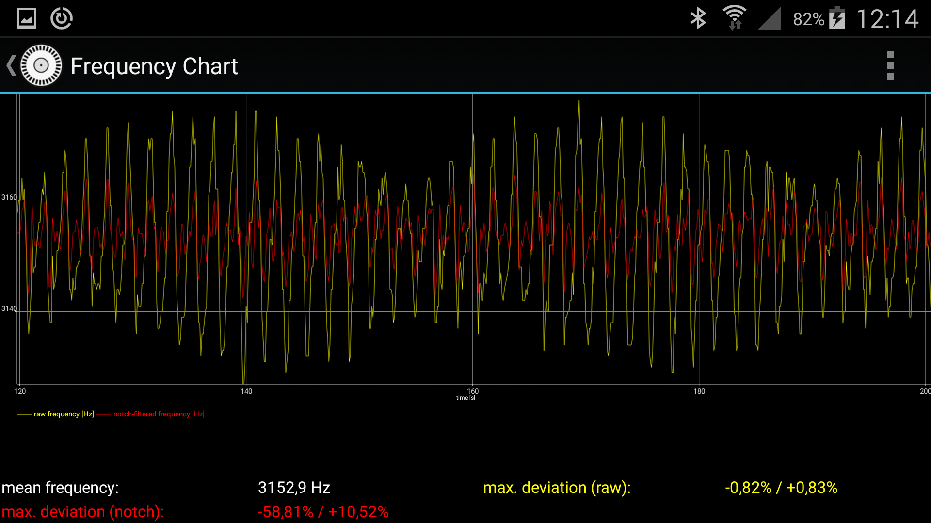
Task: Tap the back chevron arrow
Action: click(x=11, y=65)
